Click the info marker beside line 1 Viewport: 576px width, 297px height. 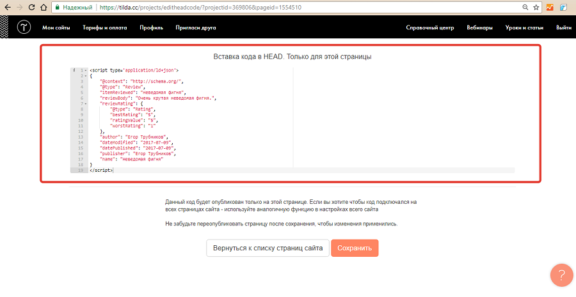point(74,70)
